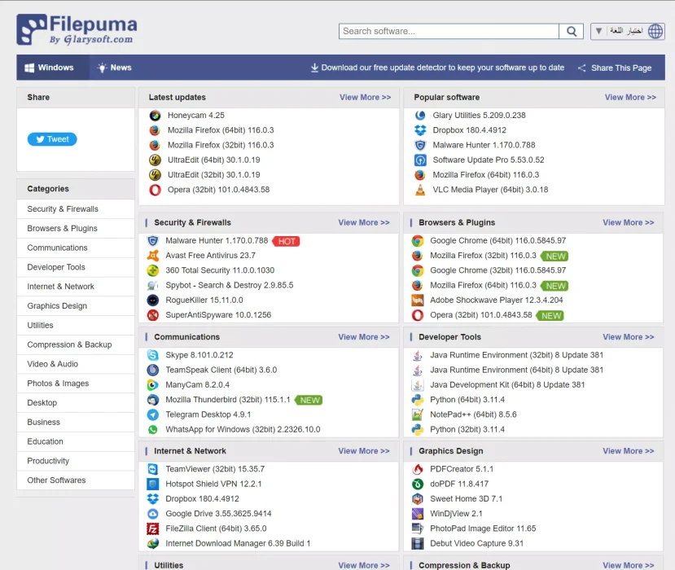The height and width of the screenshot is (570, 675).
Task: Click View More for Security & Firewalls section
Action: (364, 222)
